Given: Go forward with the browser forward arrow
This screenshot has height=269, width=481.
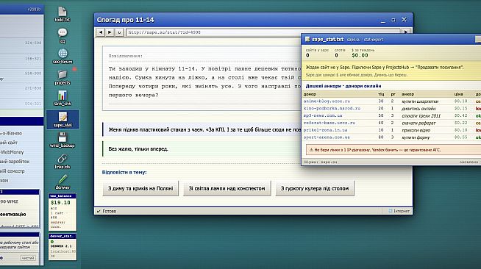Looking at the screenshot, I should point(110,32).
